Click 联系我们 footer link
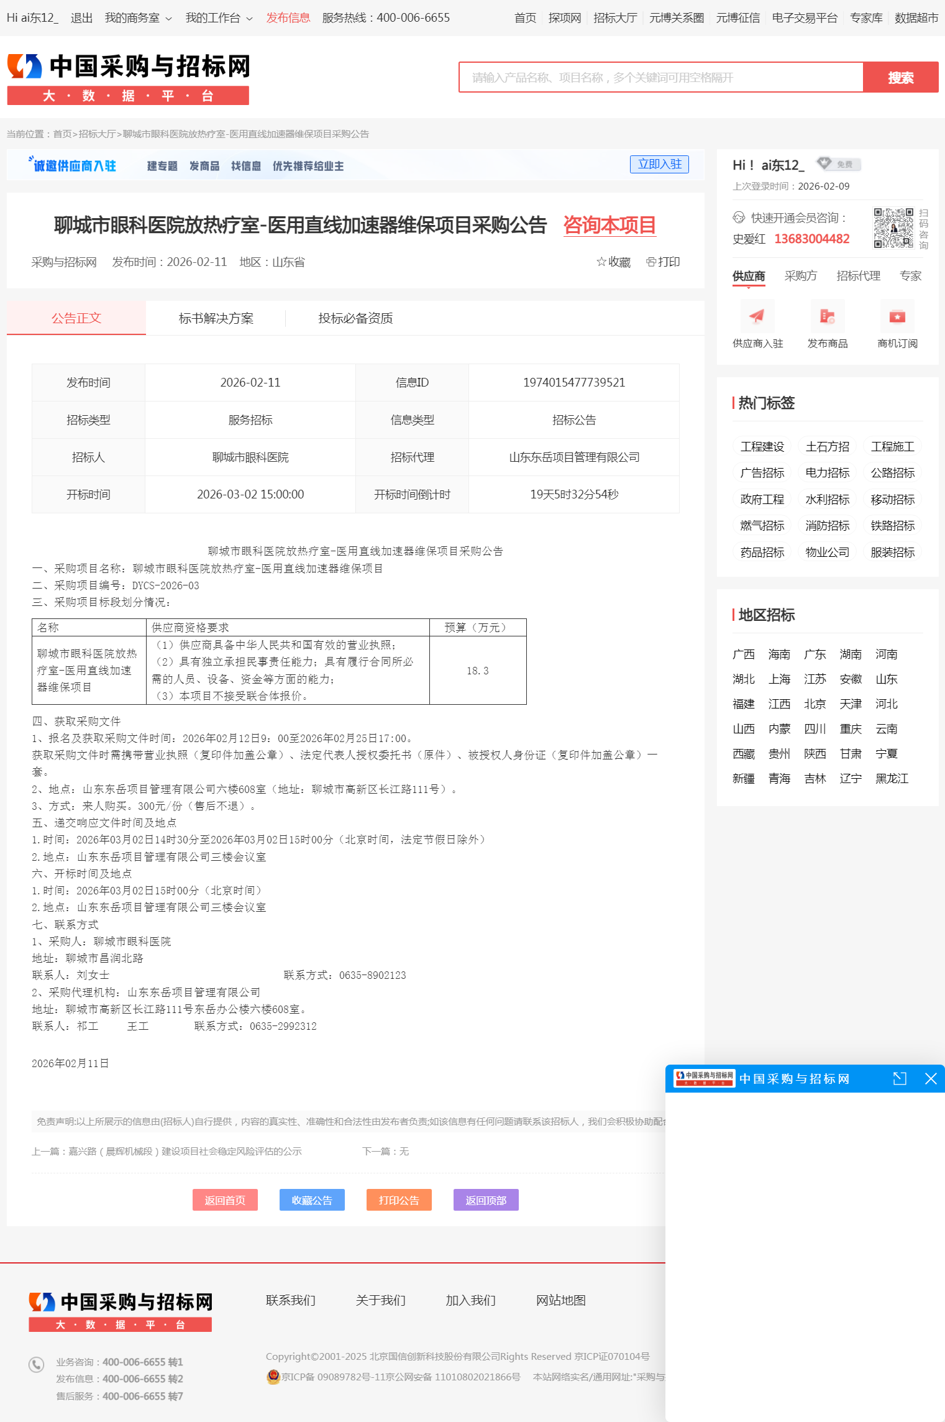The height and width of the screenshot is (1422, 945). [291, 1300]
